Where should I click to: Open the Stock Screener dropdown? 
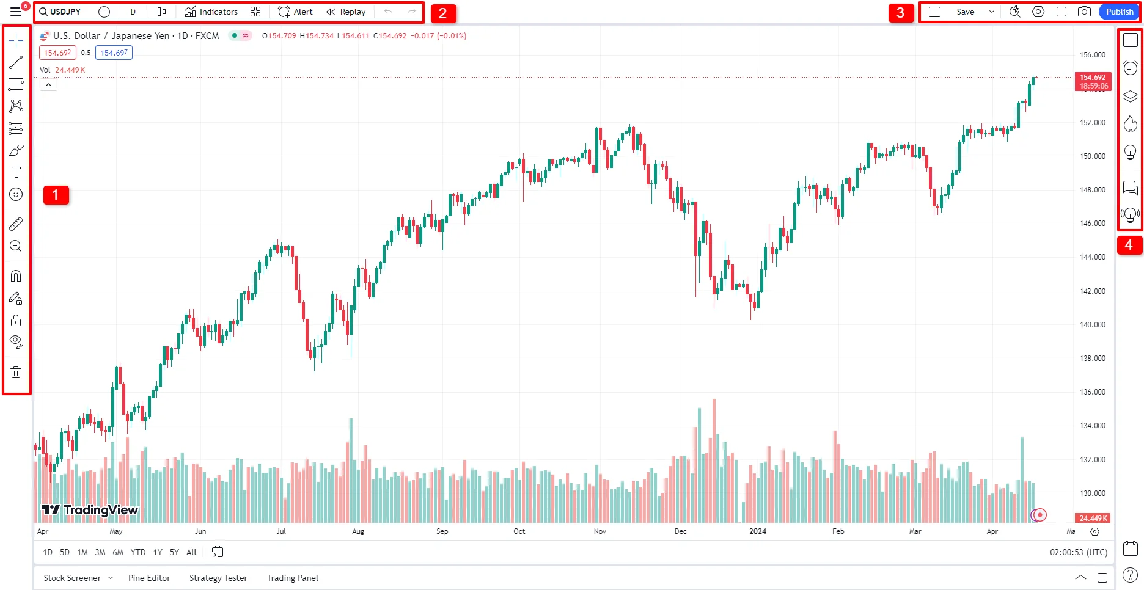point(78,578)
